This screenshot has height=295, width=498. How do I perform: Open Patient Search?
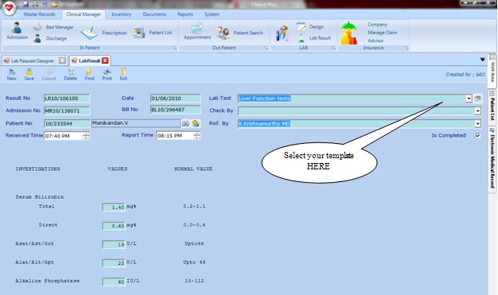coord(239,33)
